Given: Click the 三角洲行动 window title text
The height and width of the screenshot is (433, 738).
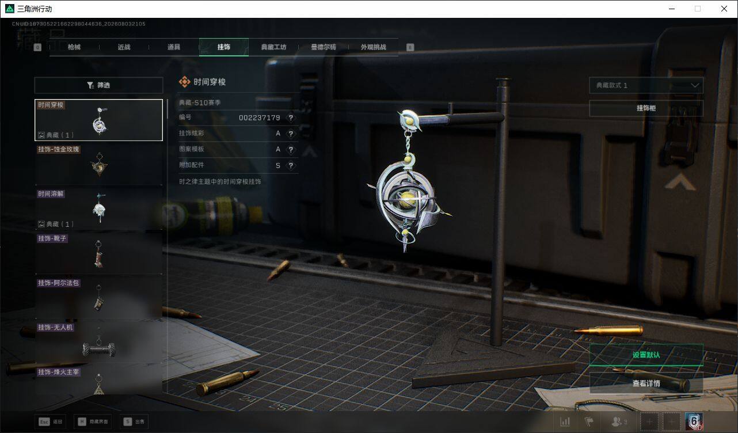Looking at the screenshot, I should pyautogui.click(x=35, y=9).
